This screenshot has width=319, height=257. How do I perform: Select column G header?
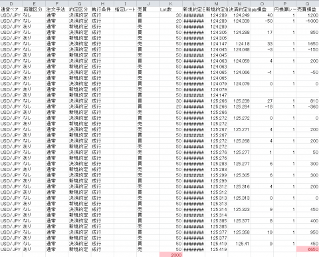pyautogui.click(x=80, y=3)
